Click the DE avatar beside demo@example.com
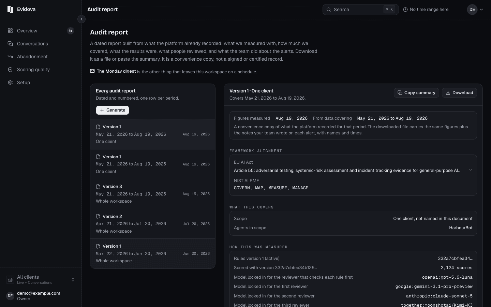The width and height of the screenshot is (491, 307). coord(10,296)
